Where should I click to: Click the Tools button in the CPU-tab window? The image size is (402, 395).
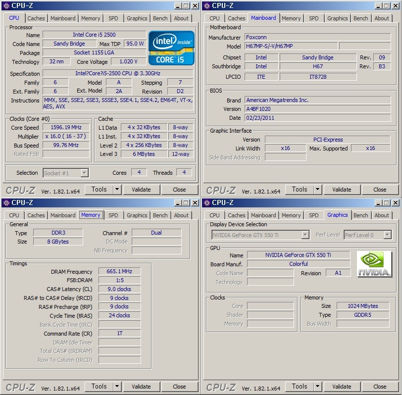coord(99,190)
